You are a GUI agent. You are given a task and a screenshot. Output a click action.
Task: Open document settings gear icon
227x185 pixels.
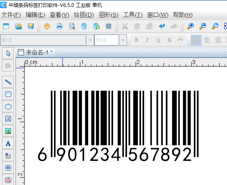point(47,26)
